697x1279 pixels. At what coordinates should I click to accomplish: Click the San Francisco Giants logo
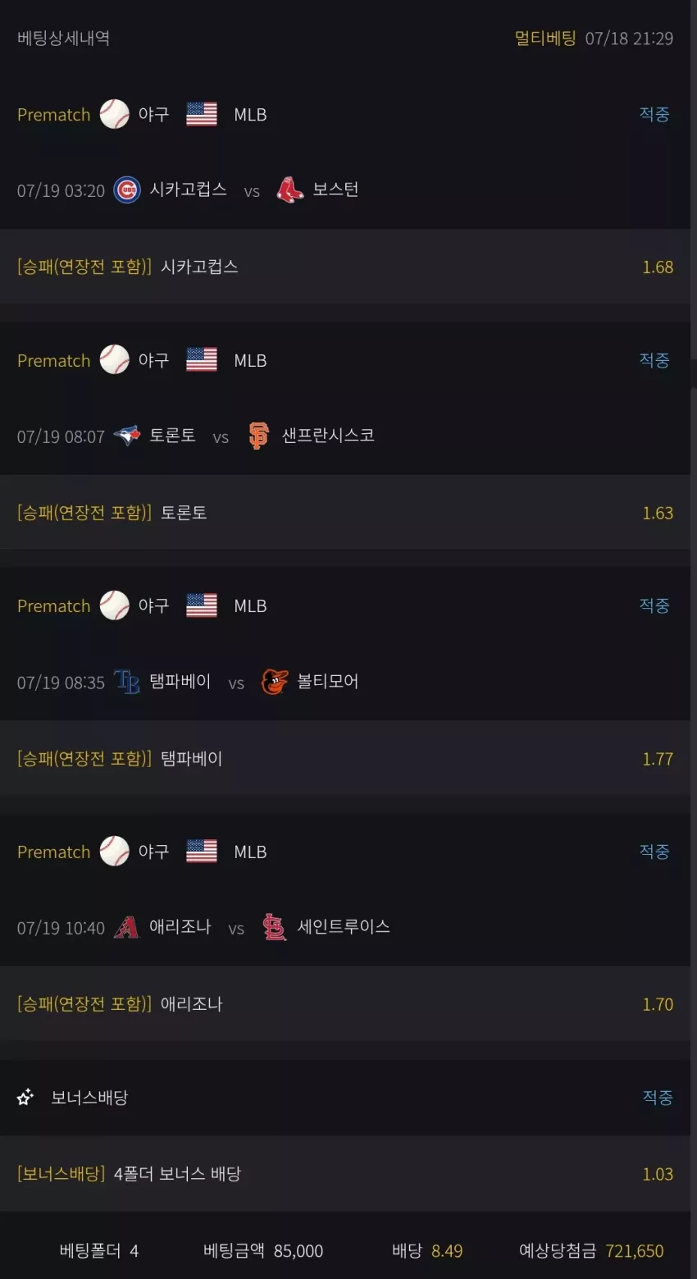(258, 436)
